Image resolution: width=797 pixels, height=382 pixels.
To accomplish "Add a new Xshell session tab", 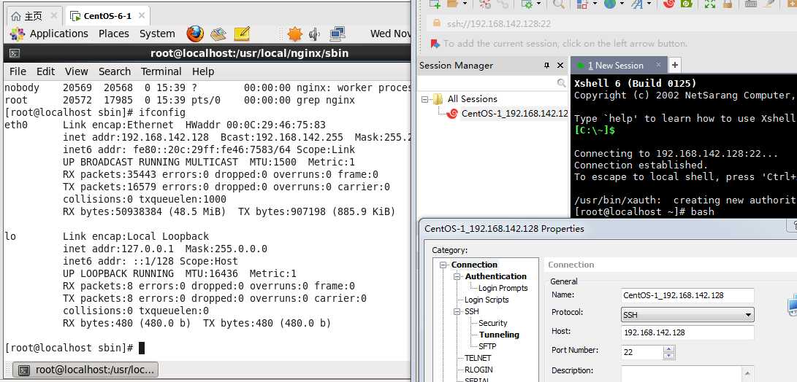I will (x=674, y=65).
